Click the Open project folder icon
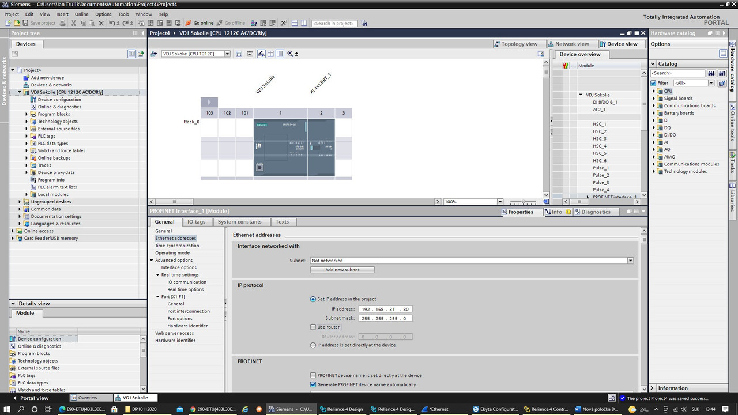Viewport: 738px width, 415px height. coord(17,23)
